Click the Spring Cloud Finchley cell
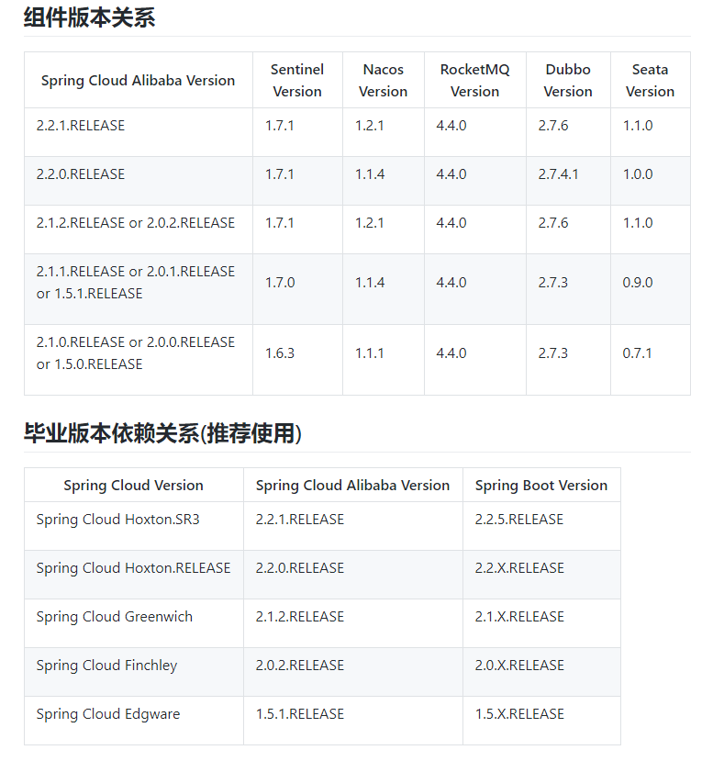The width and height of the screenshot is (713, 761). (x=134, y=672)
